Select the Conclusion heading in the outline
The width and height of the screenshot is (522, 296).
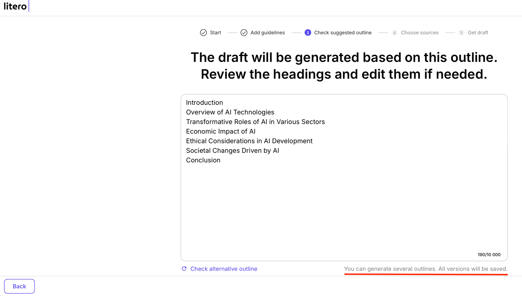tap(203, 160)
